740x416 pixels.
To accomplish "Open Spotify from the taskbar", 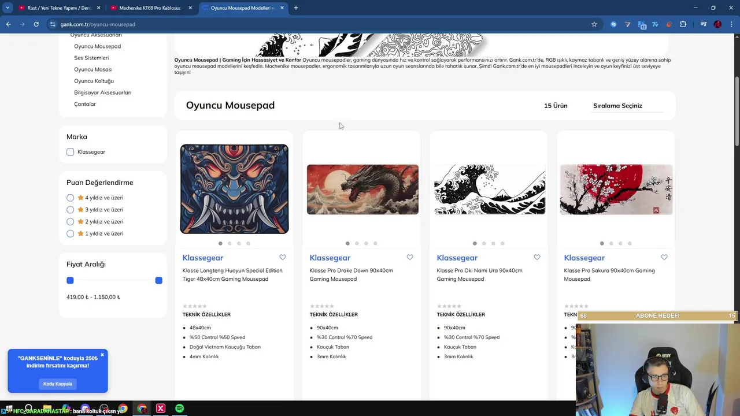I will pos(179,408).
